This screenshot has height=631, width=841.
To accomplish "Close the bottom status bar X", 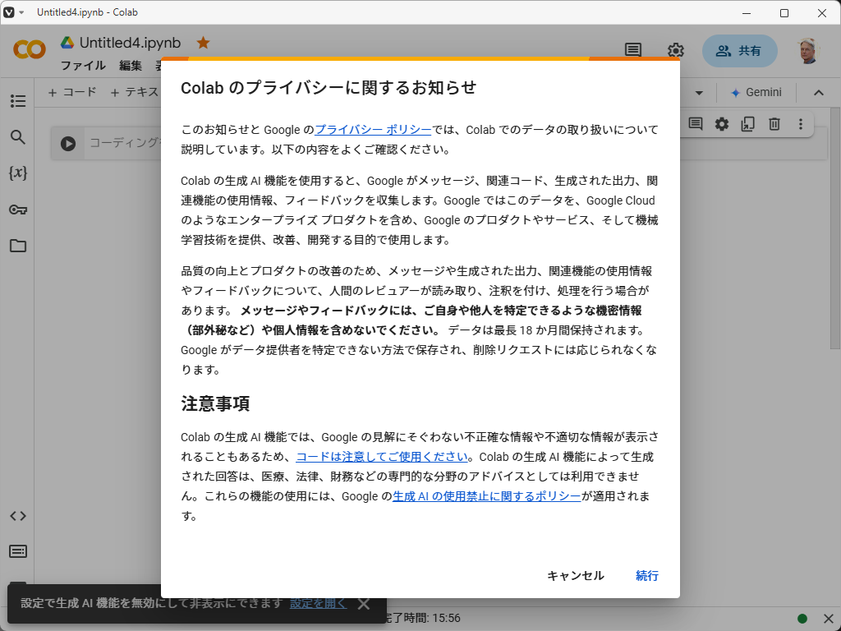I will coord(828,619).
